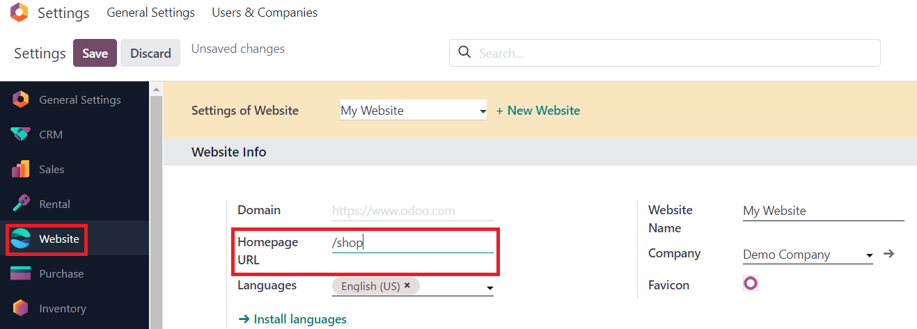Open General Settings sidebar icon
The height and width of the screenshot is (329, 917).
click(20, 99)
